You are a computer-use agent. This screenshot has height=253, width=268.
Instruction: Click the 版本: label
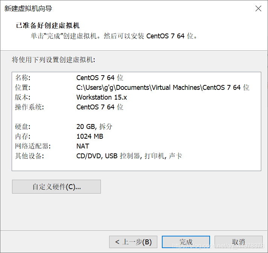(23, 97)
